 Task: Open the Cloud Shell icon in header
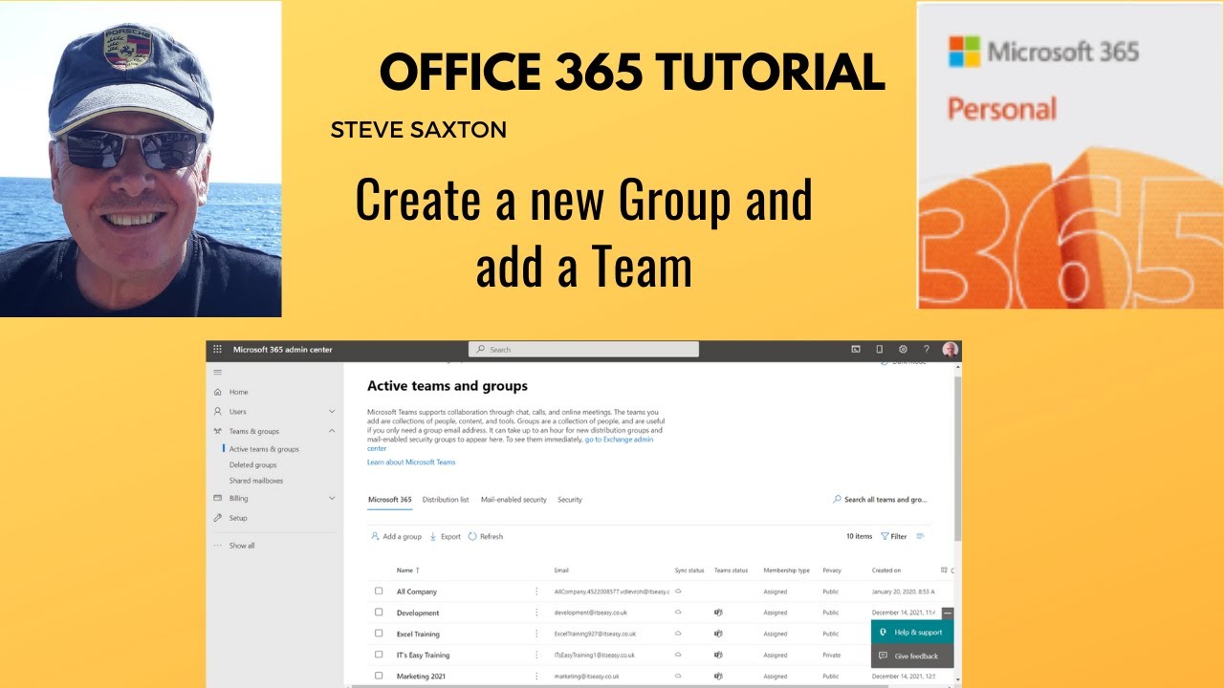[x=856, y=350]
